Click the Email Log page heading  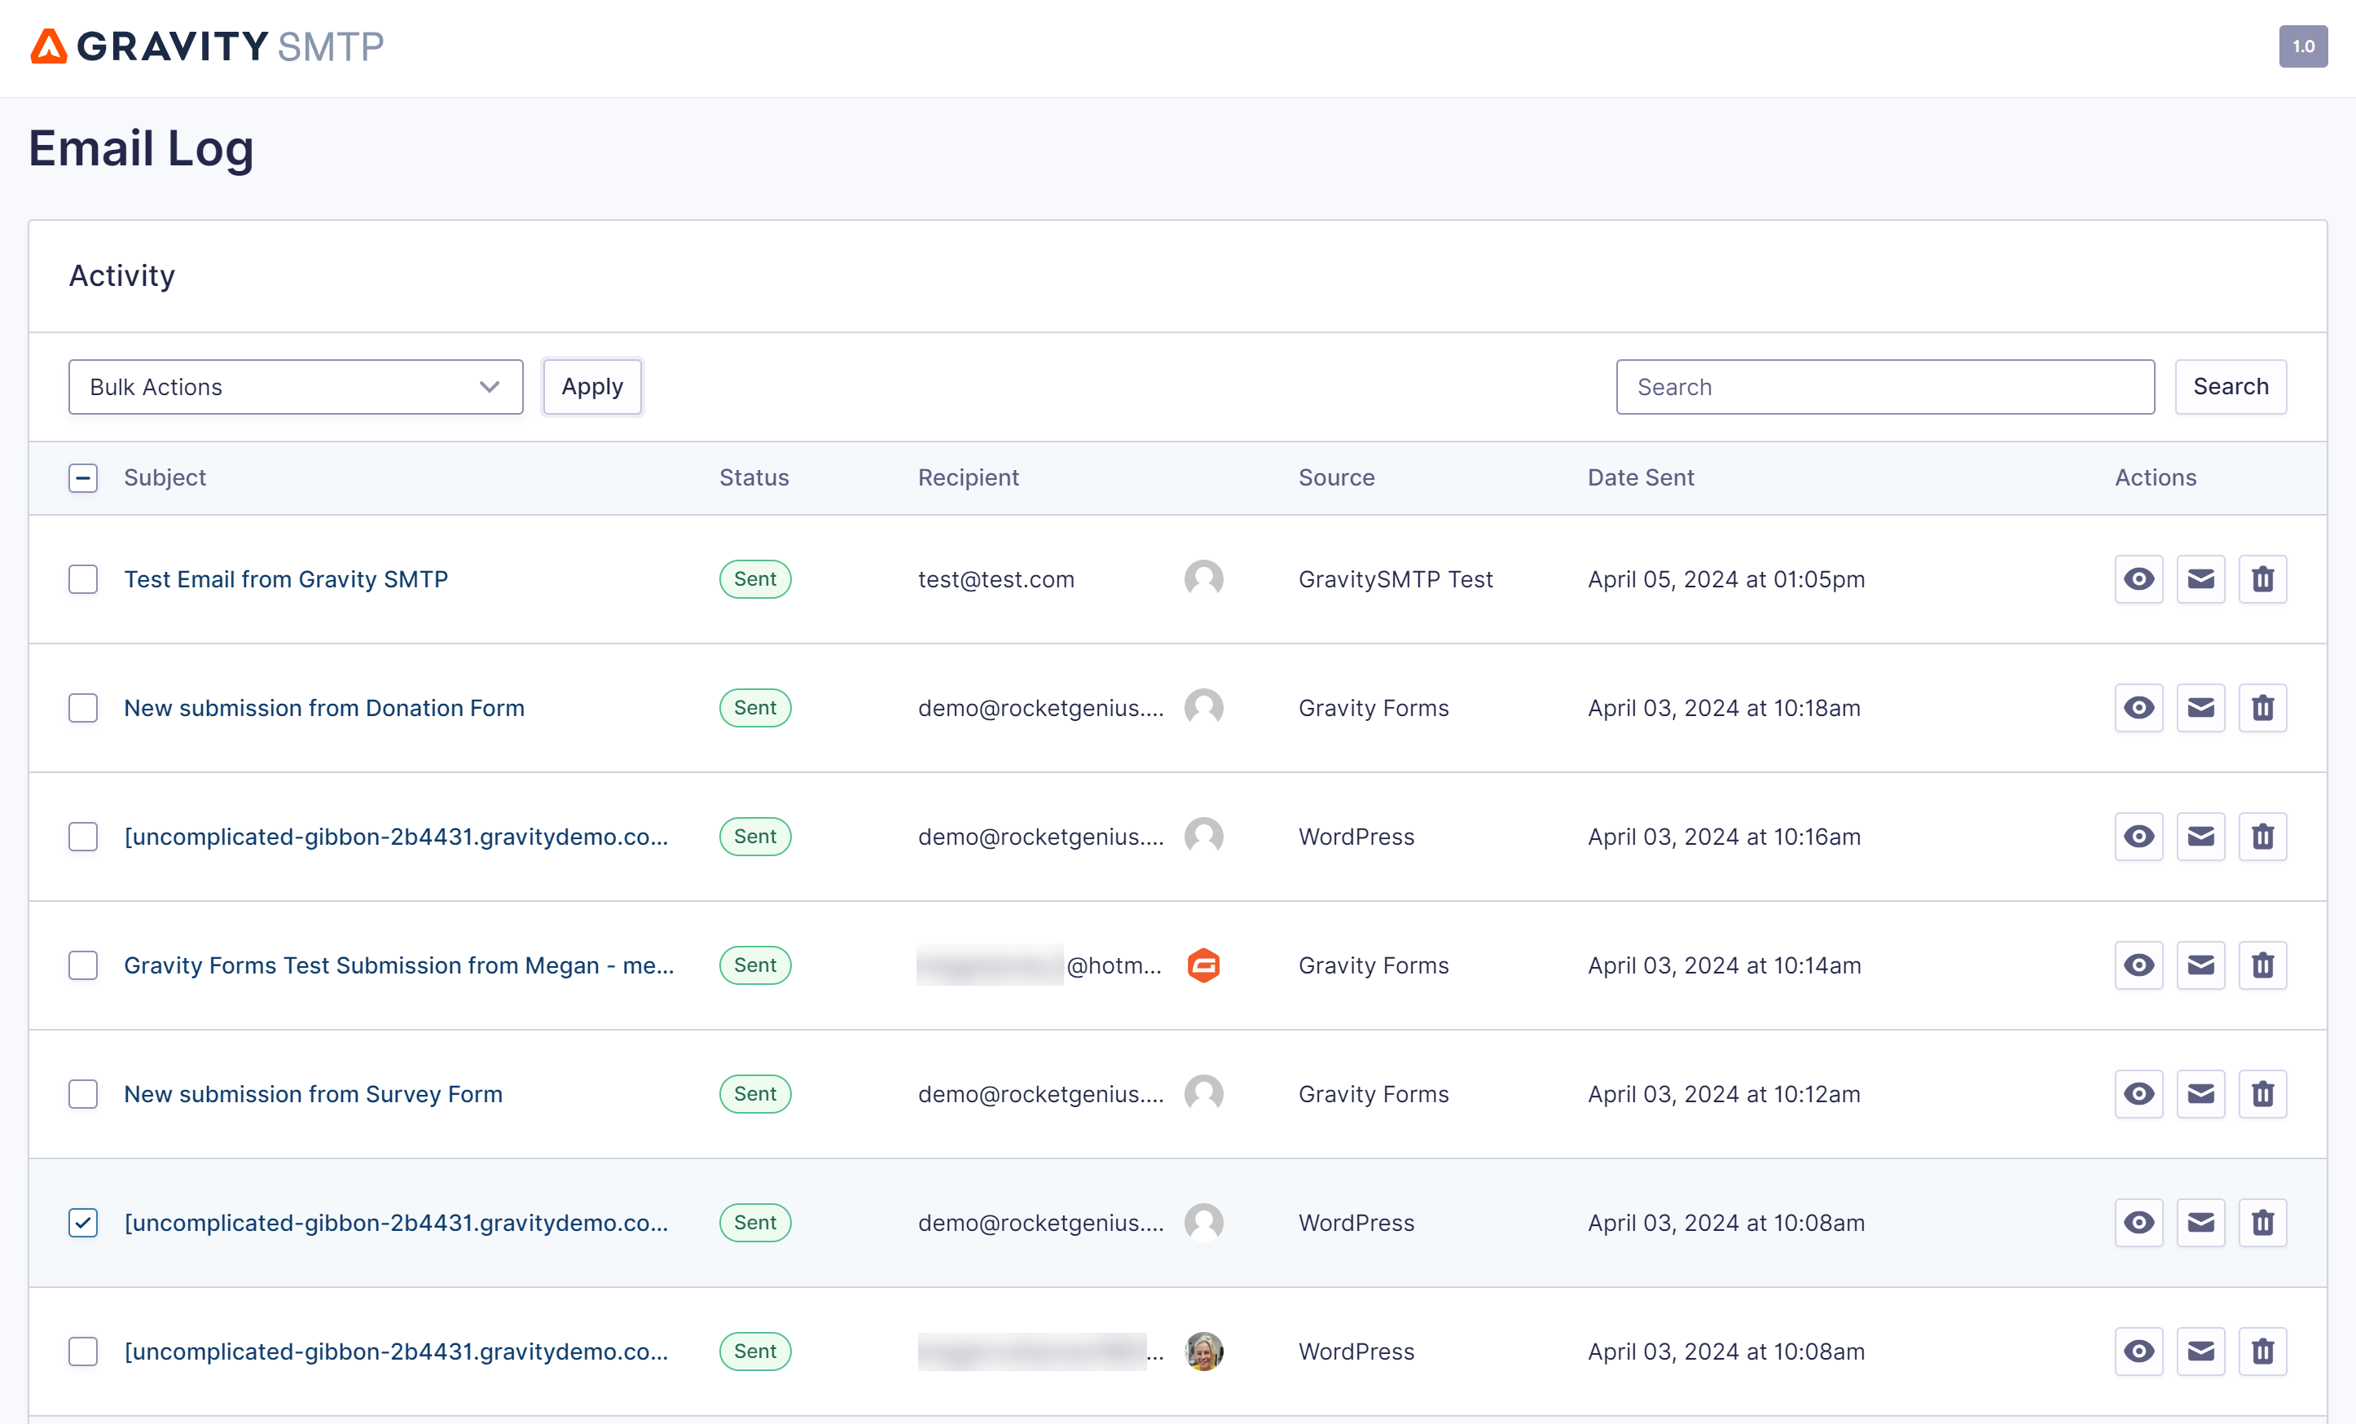pyautogui.click(x=142, y=149)
